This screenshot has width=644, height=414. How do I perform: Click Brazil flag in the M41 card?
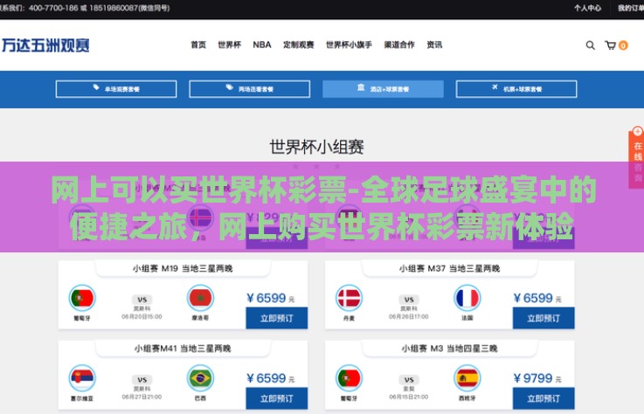click(x=200, y=378)
